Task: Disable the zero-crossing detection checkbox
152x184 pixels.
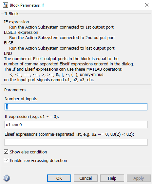Action: click(6, 160)
